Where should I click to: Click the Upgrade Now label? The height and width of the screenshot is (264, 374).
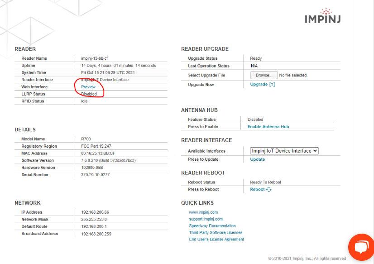pyautogui.click(x=201, y=85)
